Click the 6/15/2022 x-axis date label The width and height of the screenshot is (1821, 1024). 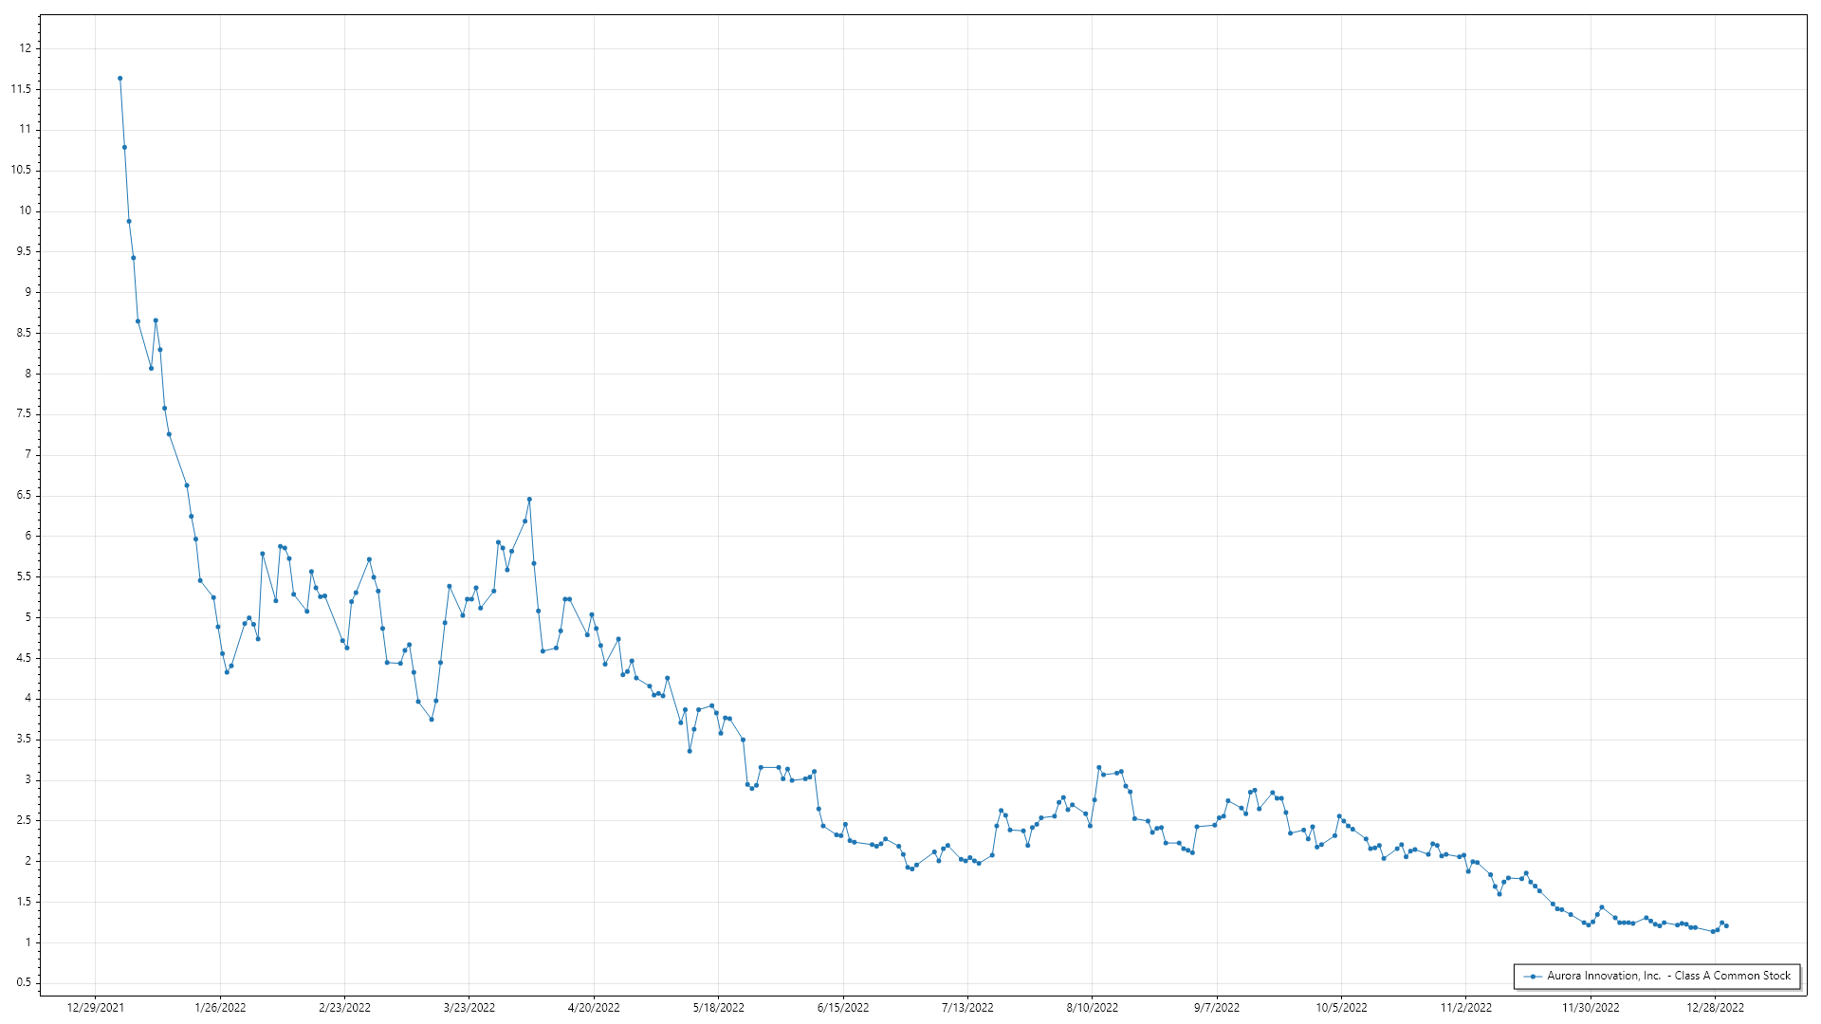tap(843, 1007)
